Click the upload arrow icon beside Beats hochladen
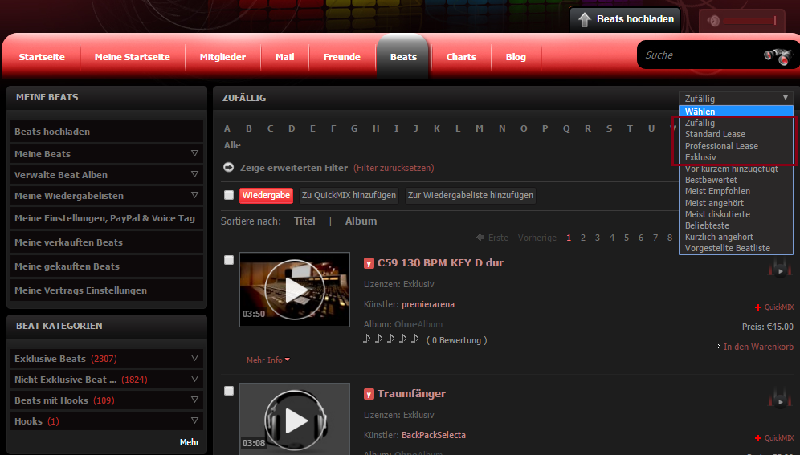The height and width of the screenshot is (455, 800). [x=584, y=19]
